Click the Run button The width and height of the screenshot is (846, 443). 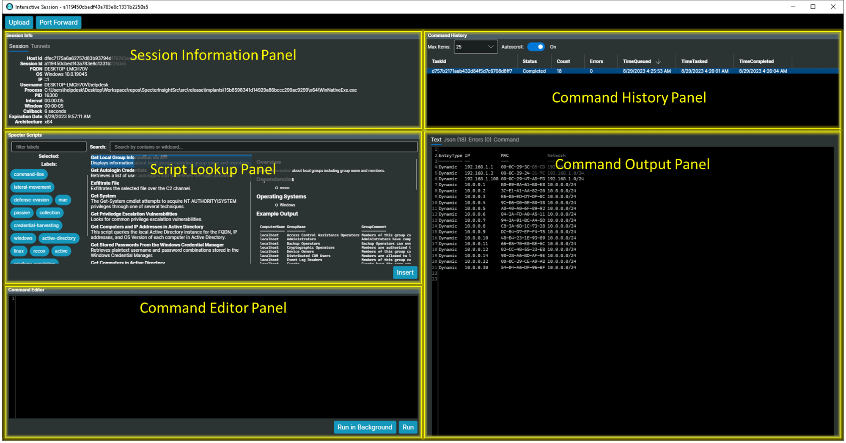tap(408, 427)
